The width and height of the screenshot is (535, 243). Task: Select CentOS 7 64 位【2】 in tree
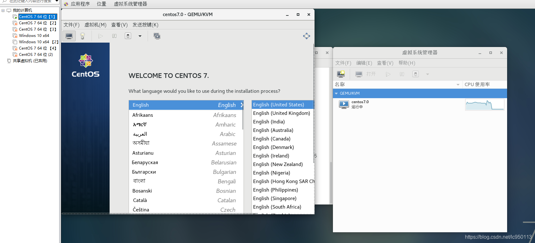[37, 23]
